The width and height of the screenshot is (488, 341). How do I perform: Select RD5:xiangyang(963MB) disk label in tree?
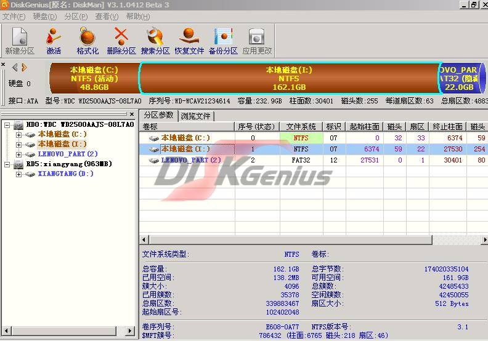click(x=69, y=164)
